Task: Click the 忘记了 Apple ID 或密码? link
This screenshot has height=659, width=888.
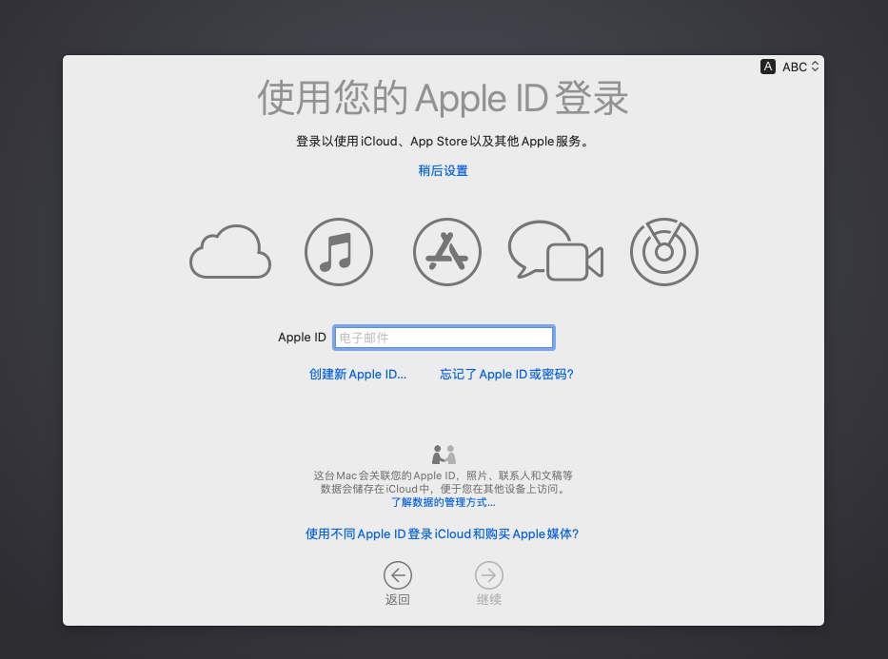Action: click(507, 375)
